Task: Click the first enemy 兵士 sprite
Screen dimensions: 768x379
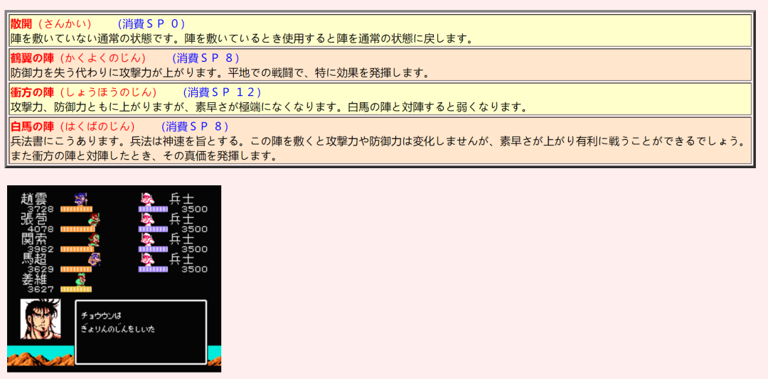Action: pyautogui.click(x=147, y=199)
